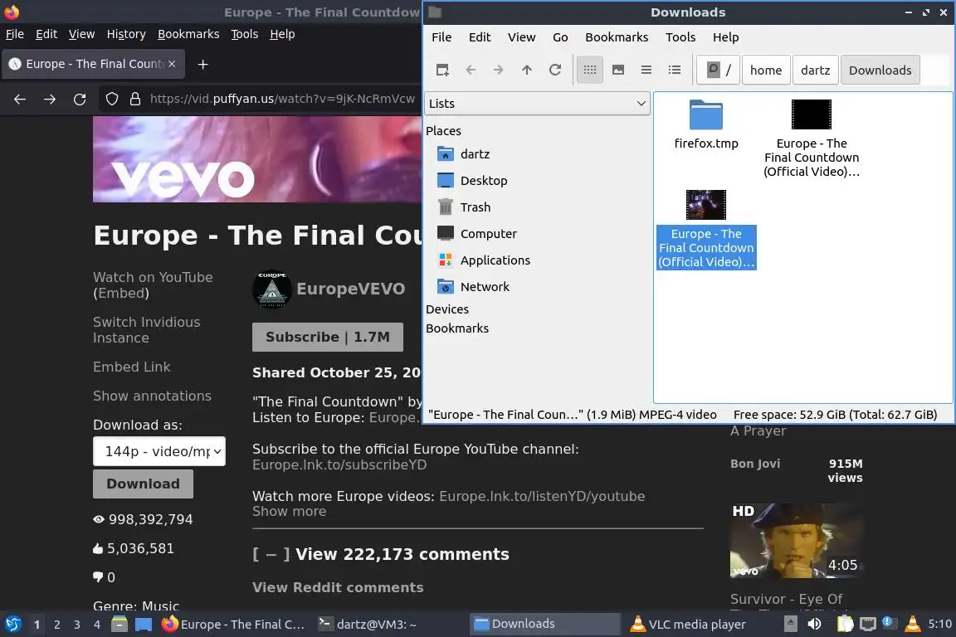The height and width of the screenshot is (637, 956).
Task: Click the site security padlock icon
Action: pos(135,100)
